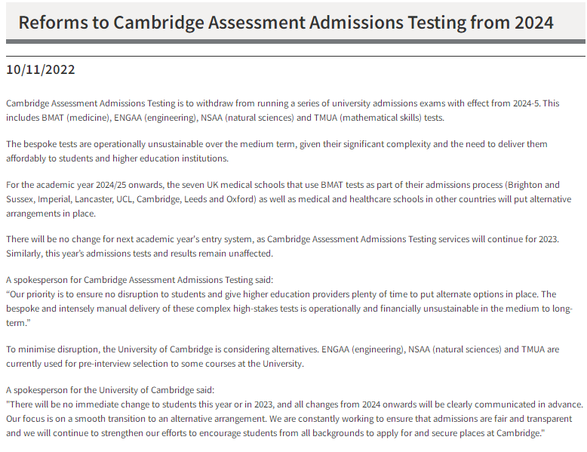Screen dimensions: 587x452
Task: Click 'arrangements in place.' text
Action: click(51, 214)
